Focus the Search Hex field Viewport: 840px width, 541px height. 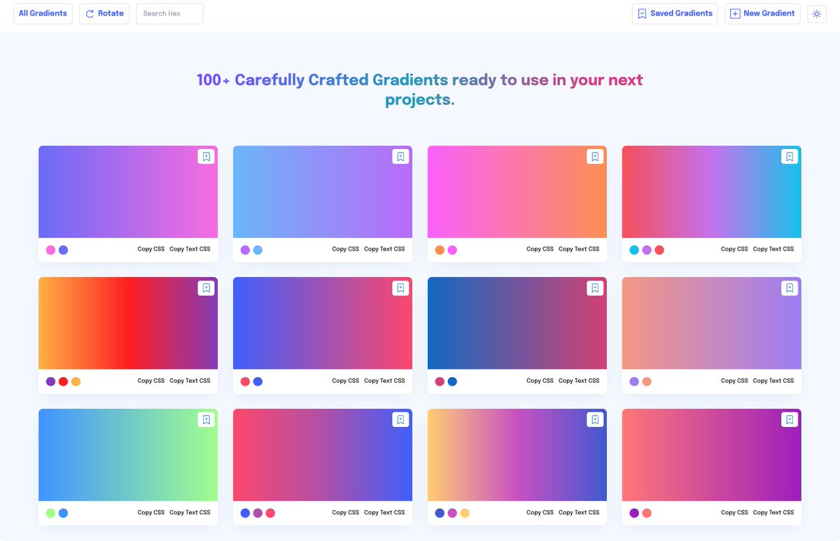tap(170, 13)
